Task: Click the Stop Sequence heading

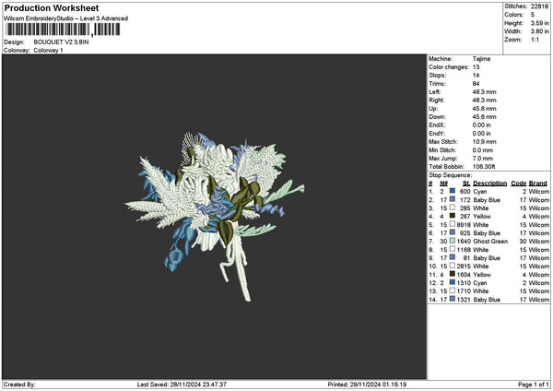Action: pos(450,175)
